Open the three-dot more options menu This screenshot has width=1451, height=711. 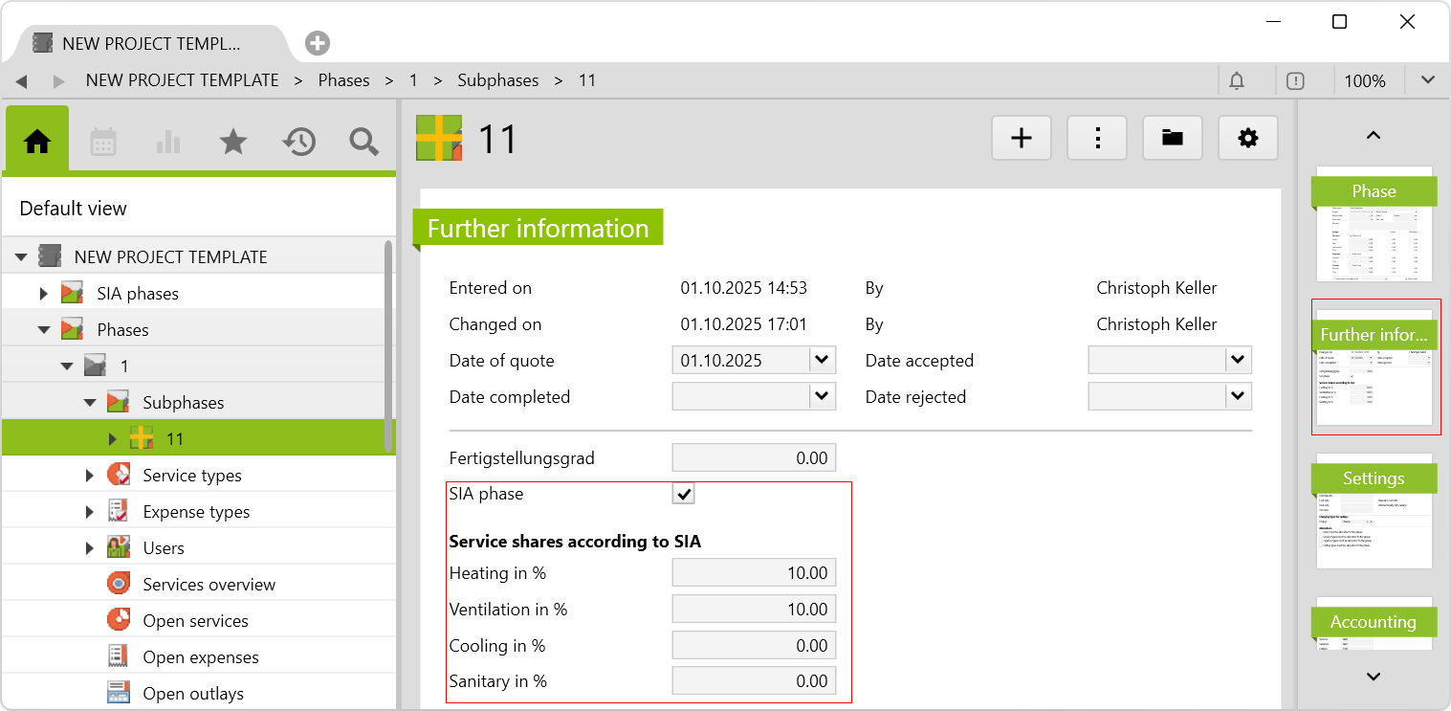point(1097,139)
